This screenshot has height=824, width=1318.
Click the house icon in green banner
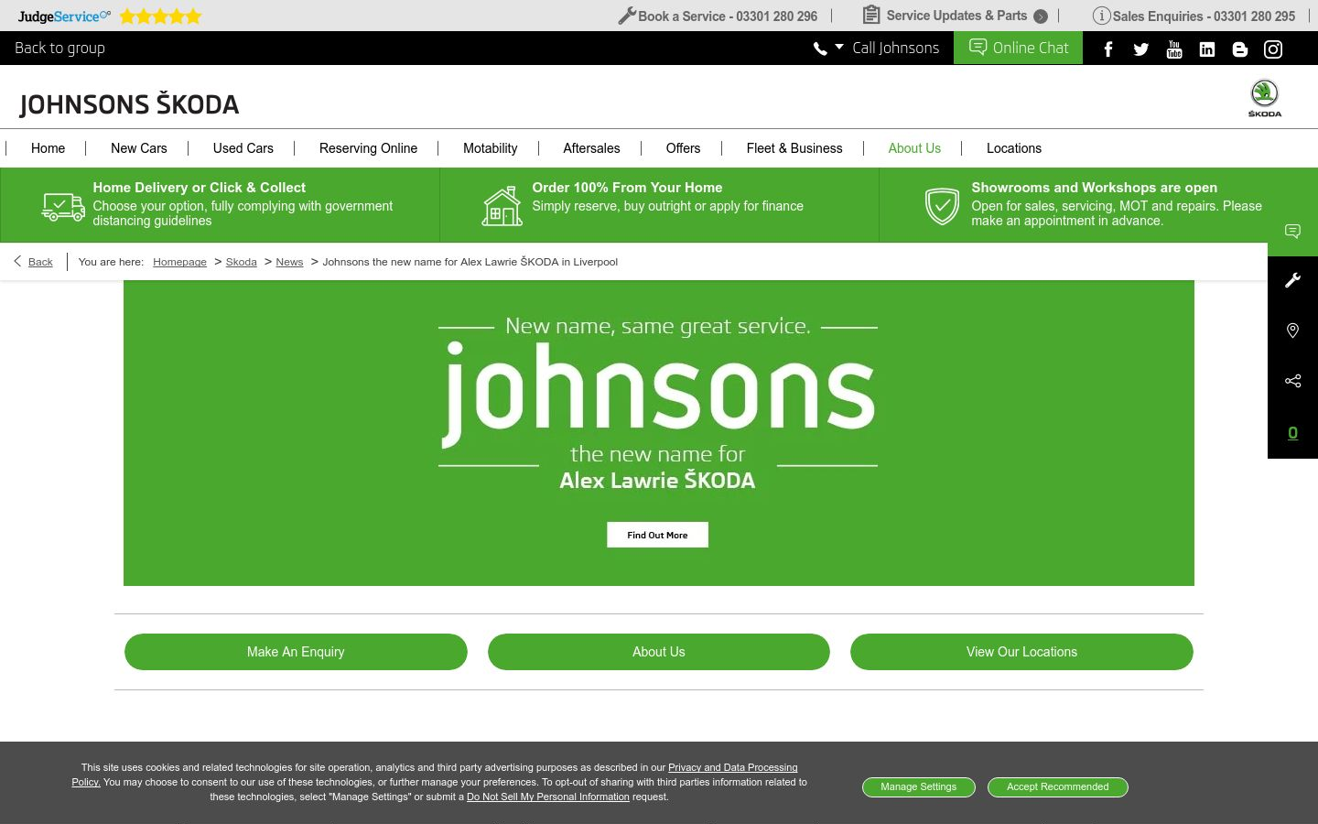click(502, 206)
